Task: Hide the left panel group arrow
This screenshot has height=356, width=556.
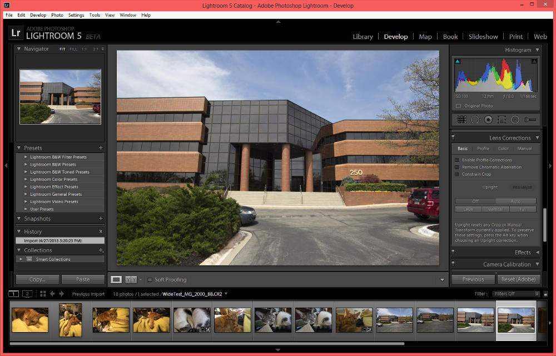Action: 6,165
